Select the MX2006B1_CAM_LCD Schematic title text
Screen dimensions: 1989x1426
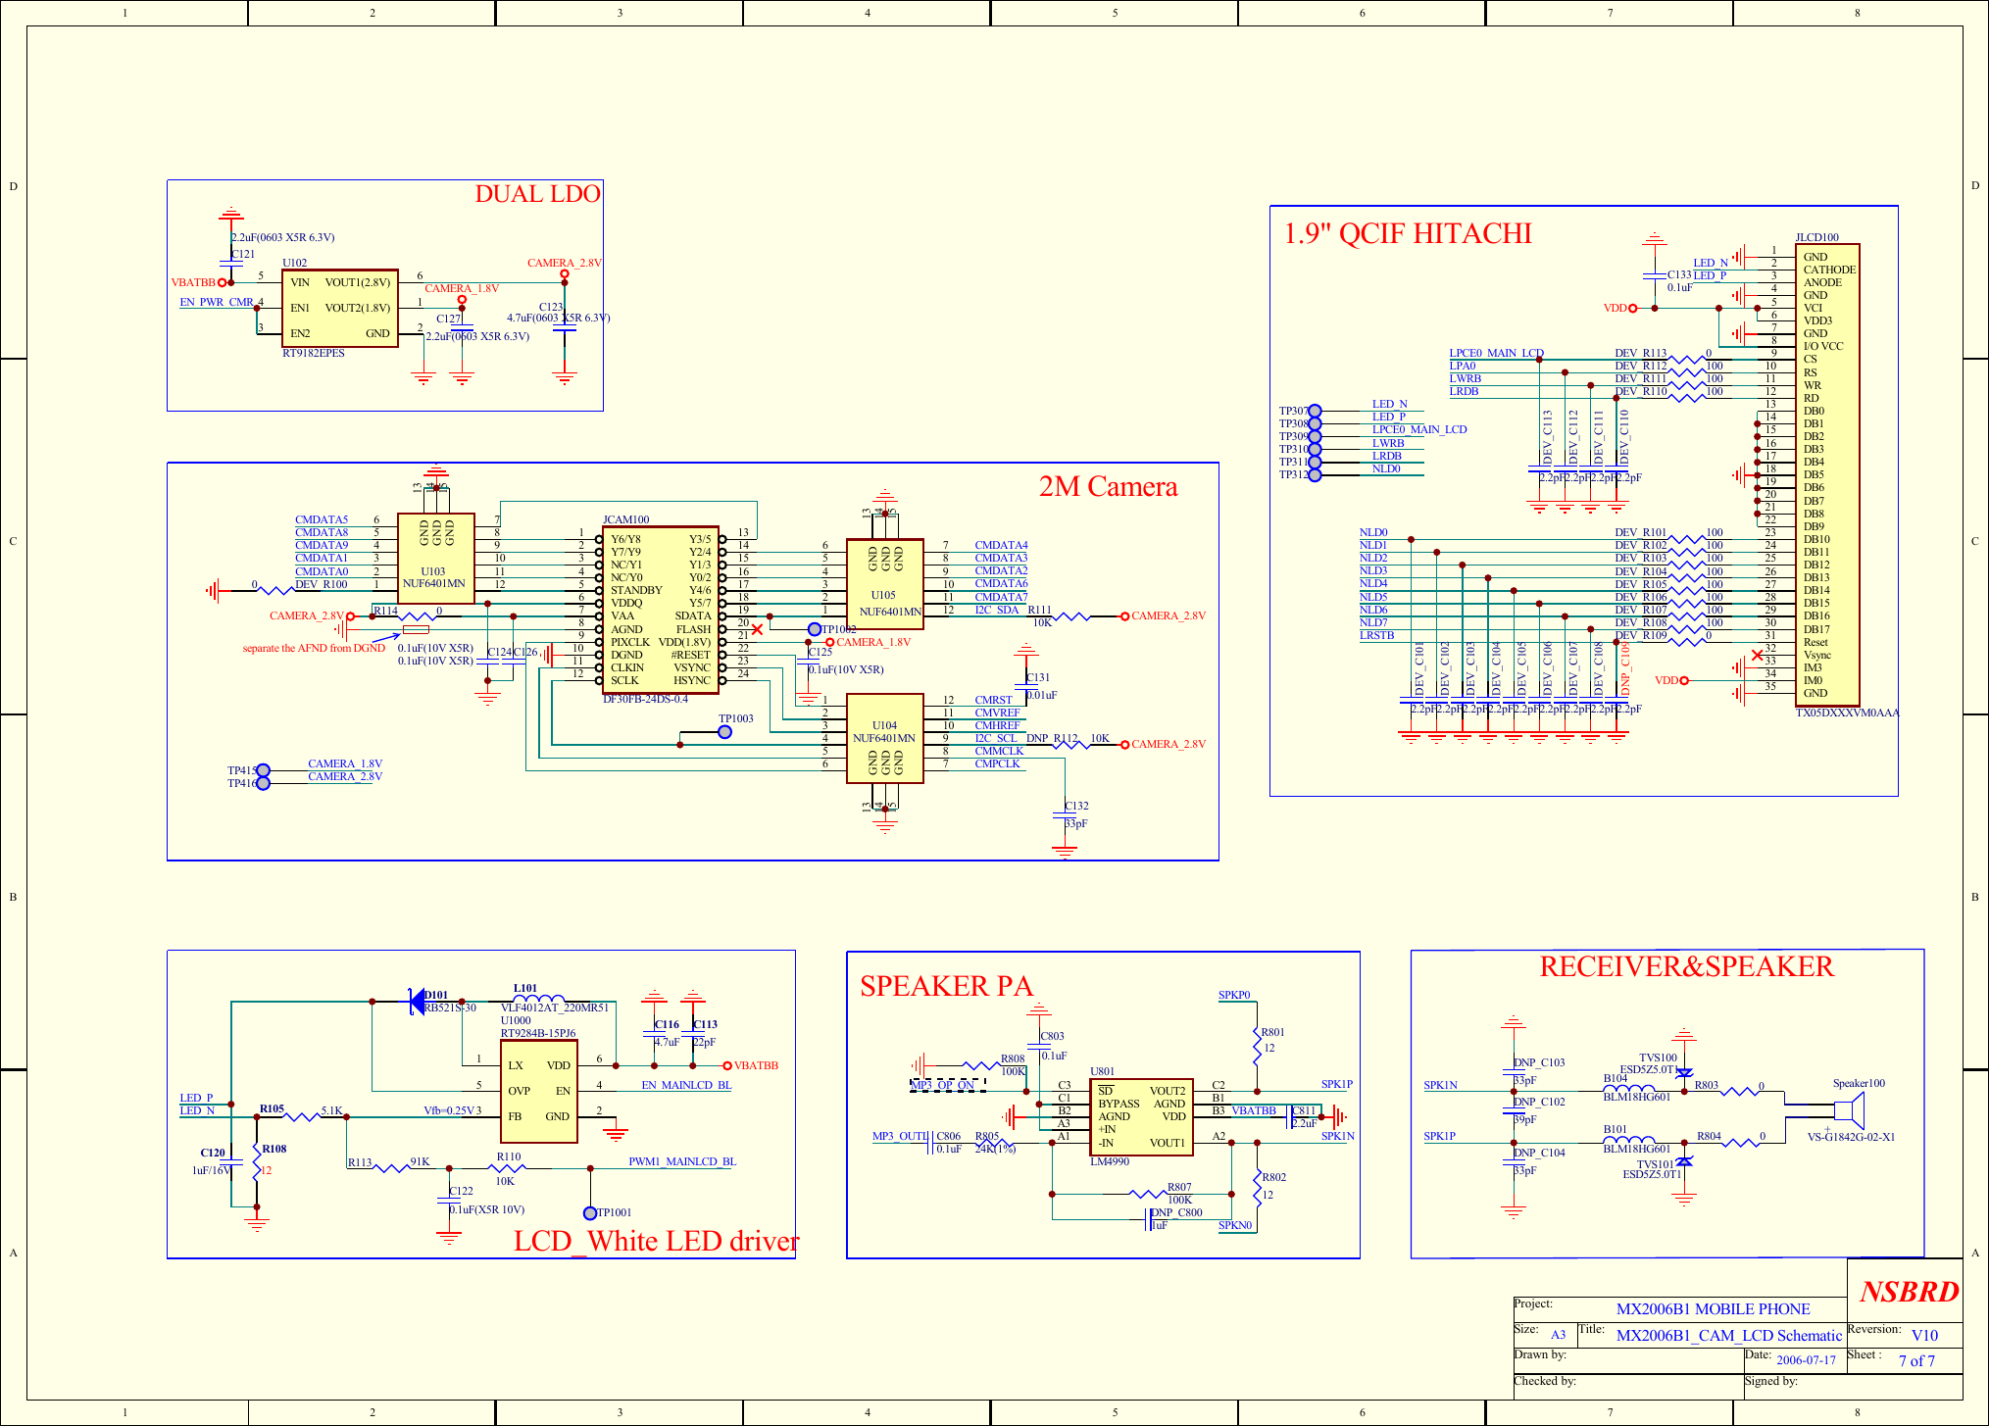pyautogui.click(x=1728, y=1335)
